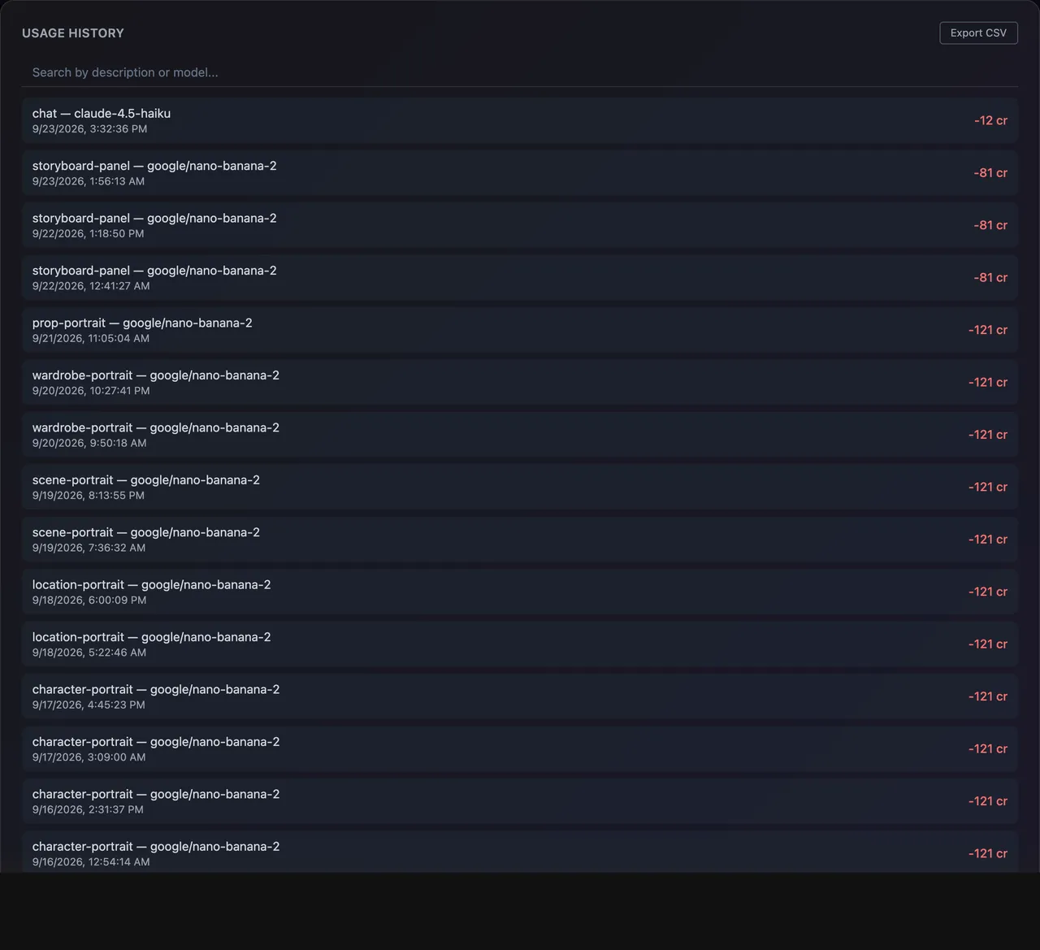This screenshot has height=950, width=1040.
Task: Open the character-portrait entry from 9/17/2026, 4:45:23 PM
Action: pyautogui.click(x=520, y=697)
